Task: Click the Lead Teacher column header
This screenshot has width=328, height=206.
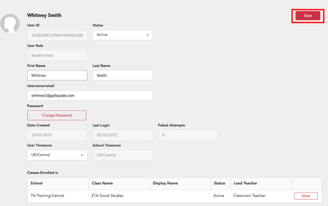Action: click(261, 184)
